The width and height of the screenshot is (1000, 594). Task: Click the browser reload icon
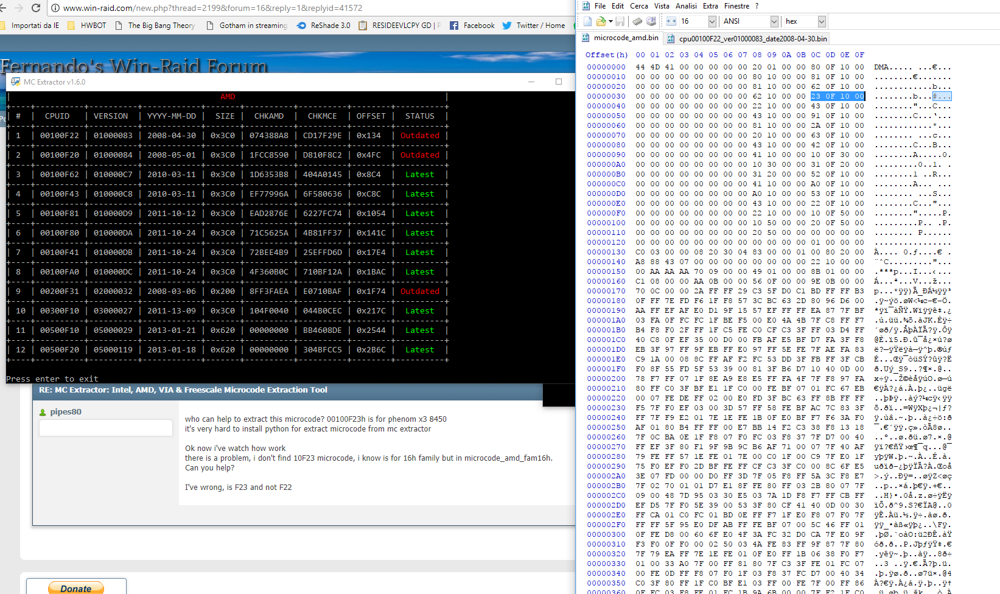click(36, 8)
